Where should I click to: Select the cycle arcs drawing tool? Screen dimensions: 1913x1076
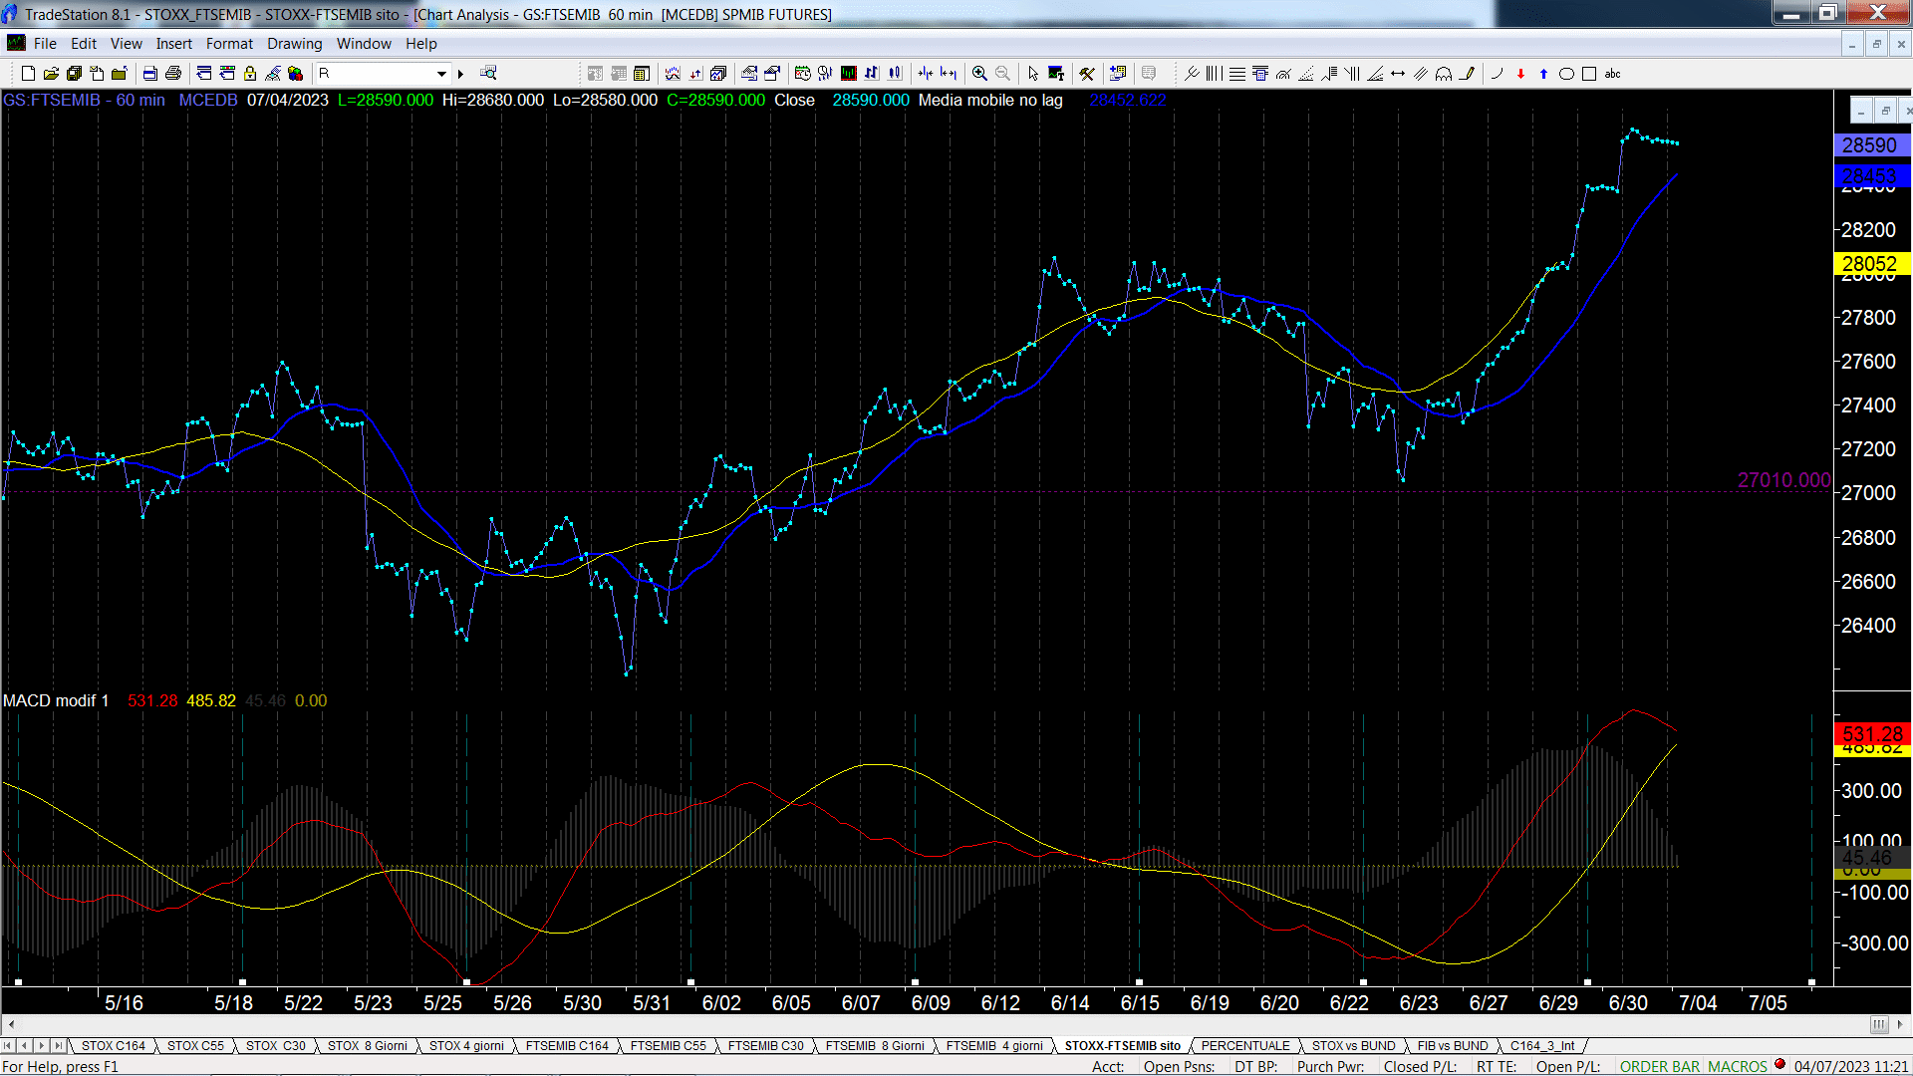click(1444, 74)
